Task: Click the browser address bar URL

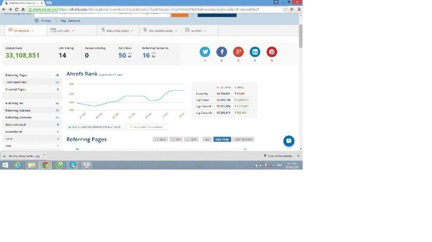Action: click(159, 9)
